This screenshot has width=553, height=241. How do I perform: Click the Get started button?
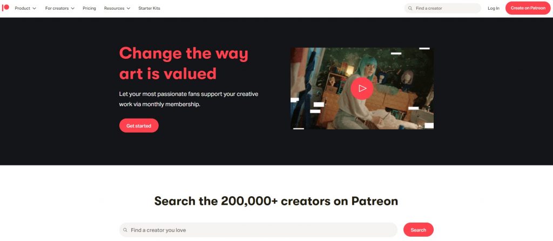point(139,126)
